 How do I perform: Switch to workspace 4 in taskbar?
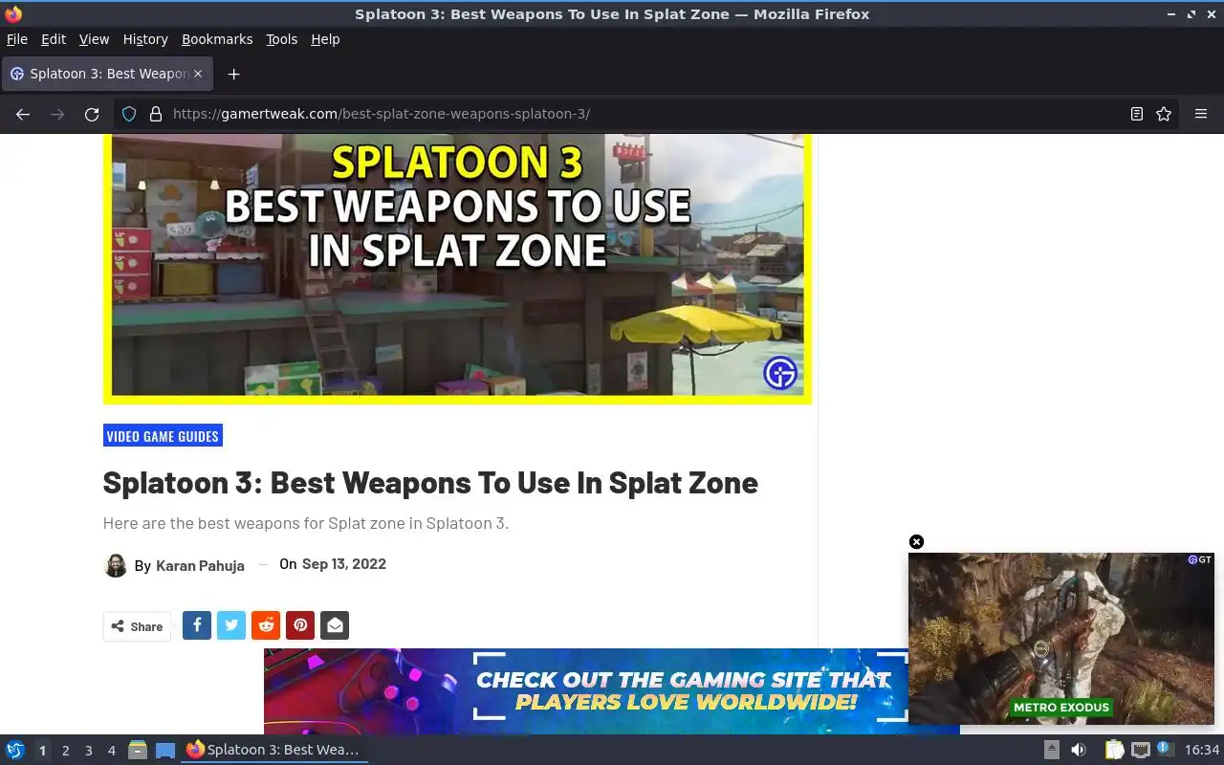[x=111, y=751]
